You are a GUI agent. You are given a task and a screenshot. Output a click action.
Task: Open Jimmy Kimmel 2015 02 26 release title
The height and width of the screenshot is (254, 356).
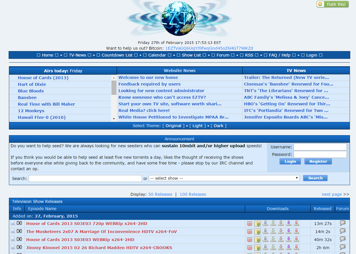pos(99,248)
